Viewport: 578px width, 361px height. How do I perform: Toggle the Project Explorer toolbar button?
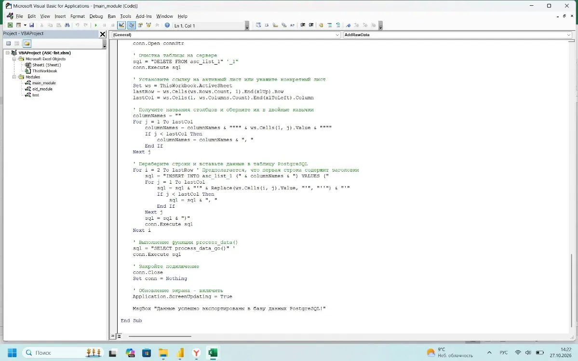pyautogui.click(x=131, y=25)
